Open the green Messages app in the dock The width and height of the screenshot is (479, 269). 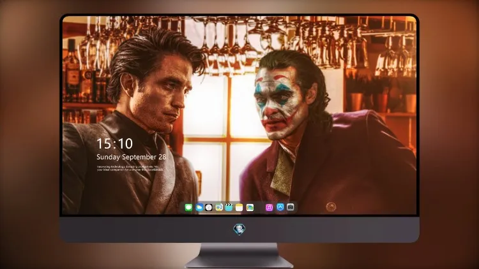coord(188,207)
